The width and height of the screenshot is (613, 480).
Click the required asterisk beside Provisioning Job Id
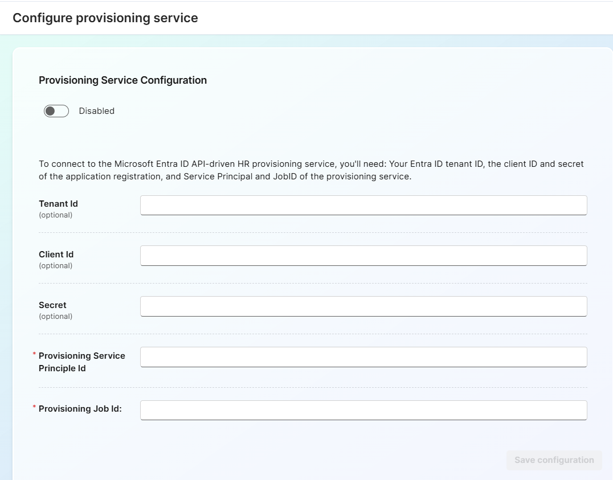(x=34, y=407)
